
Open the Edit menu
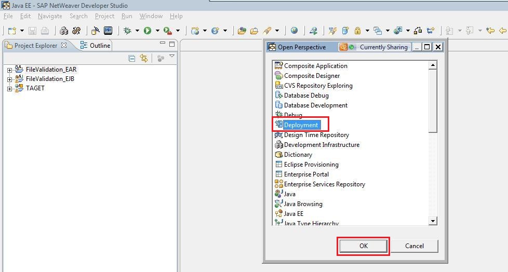coord(25,16)
